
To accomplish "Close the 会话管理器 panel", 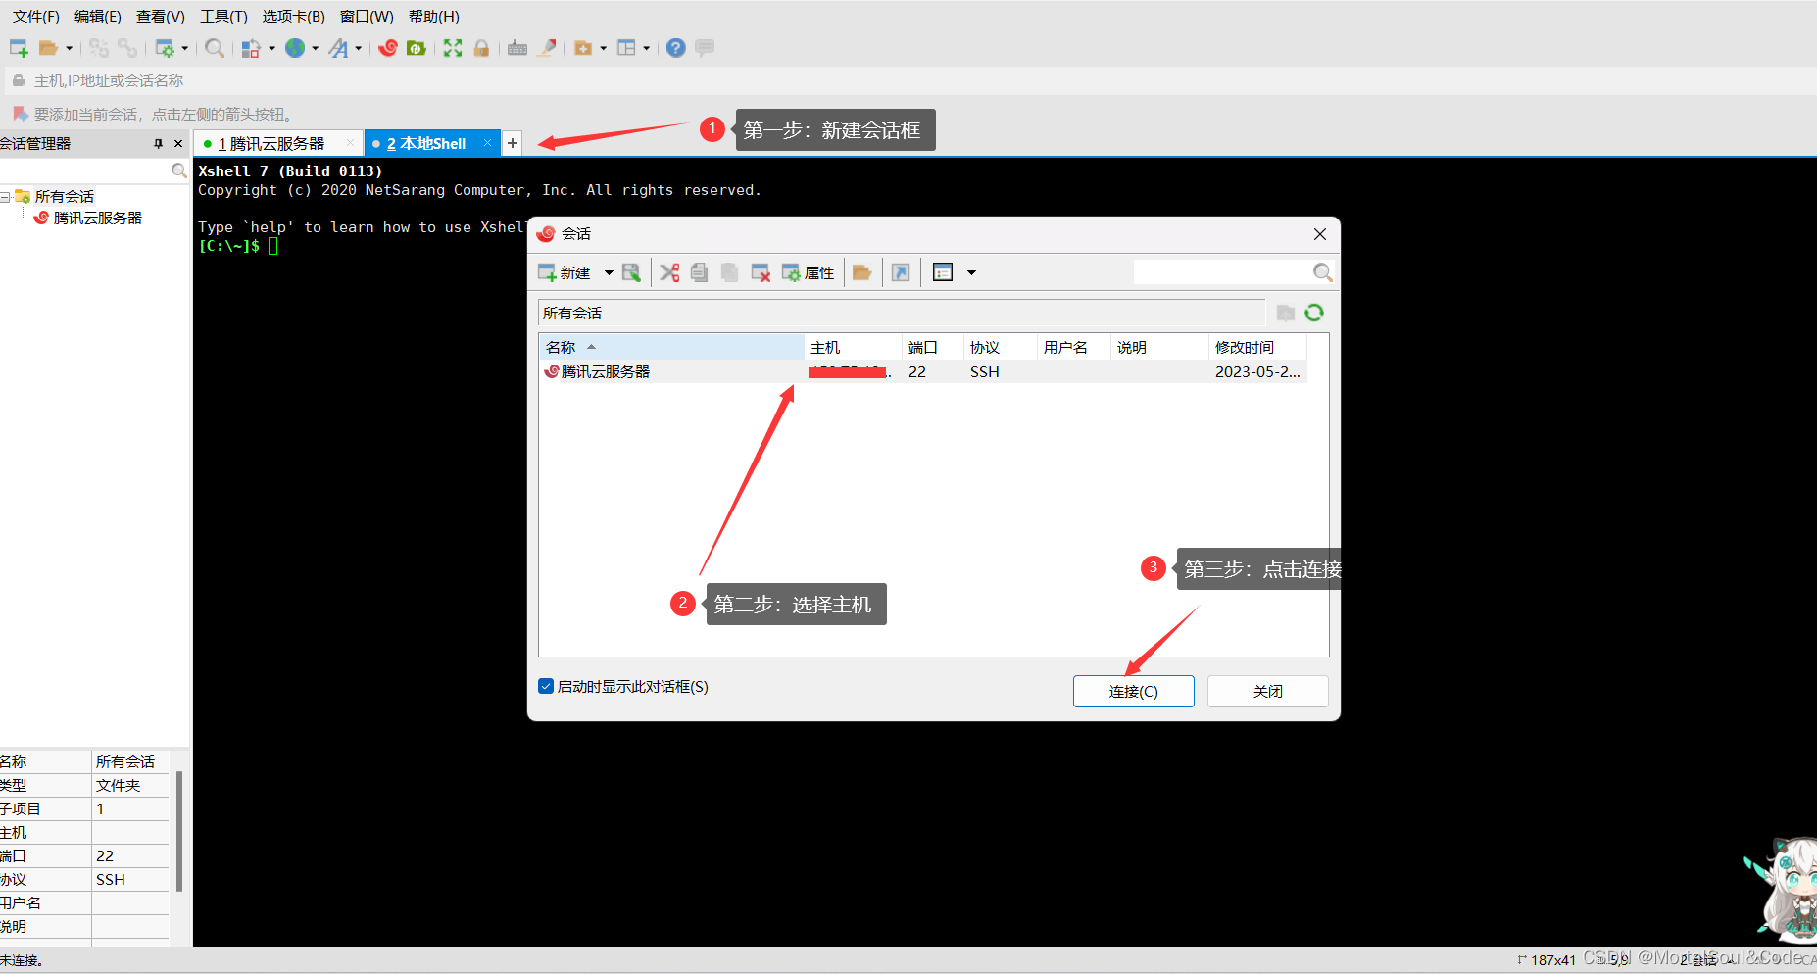I will [x=178, y=143].
